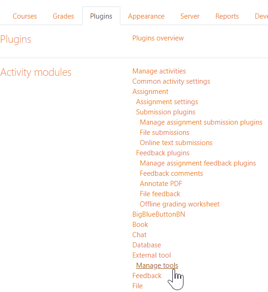Open the Grades tab

coord(63,16)
